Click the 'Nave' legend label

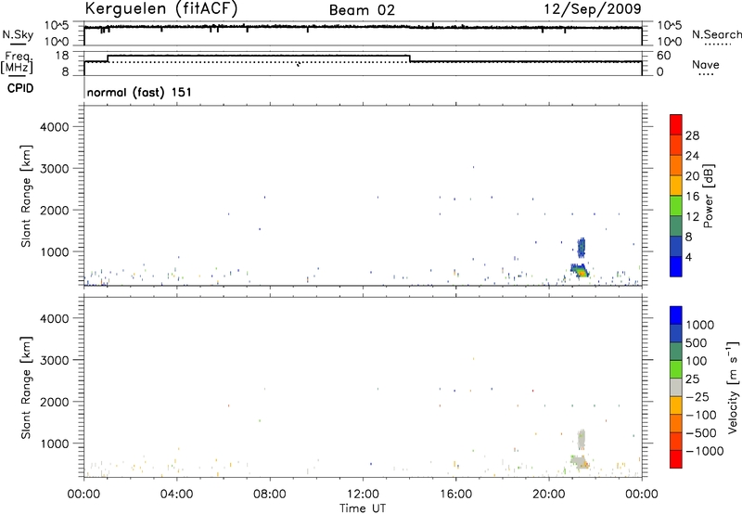pyautogui.click(x=705, y=65)
